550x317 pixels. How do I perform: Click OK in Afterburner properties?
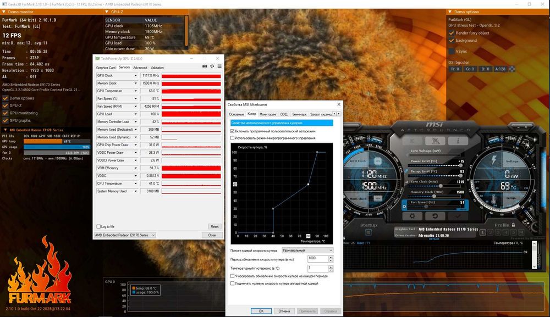pos(261,311)
